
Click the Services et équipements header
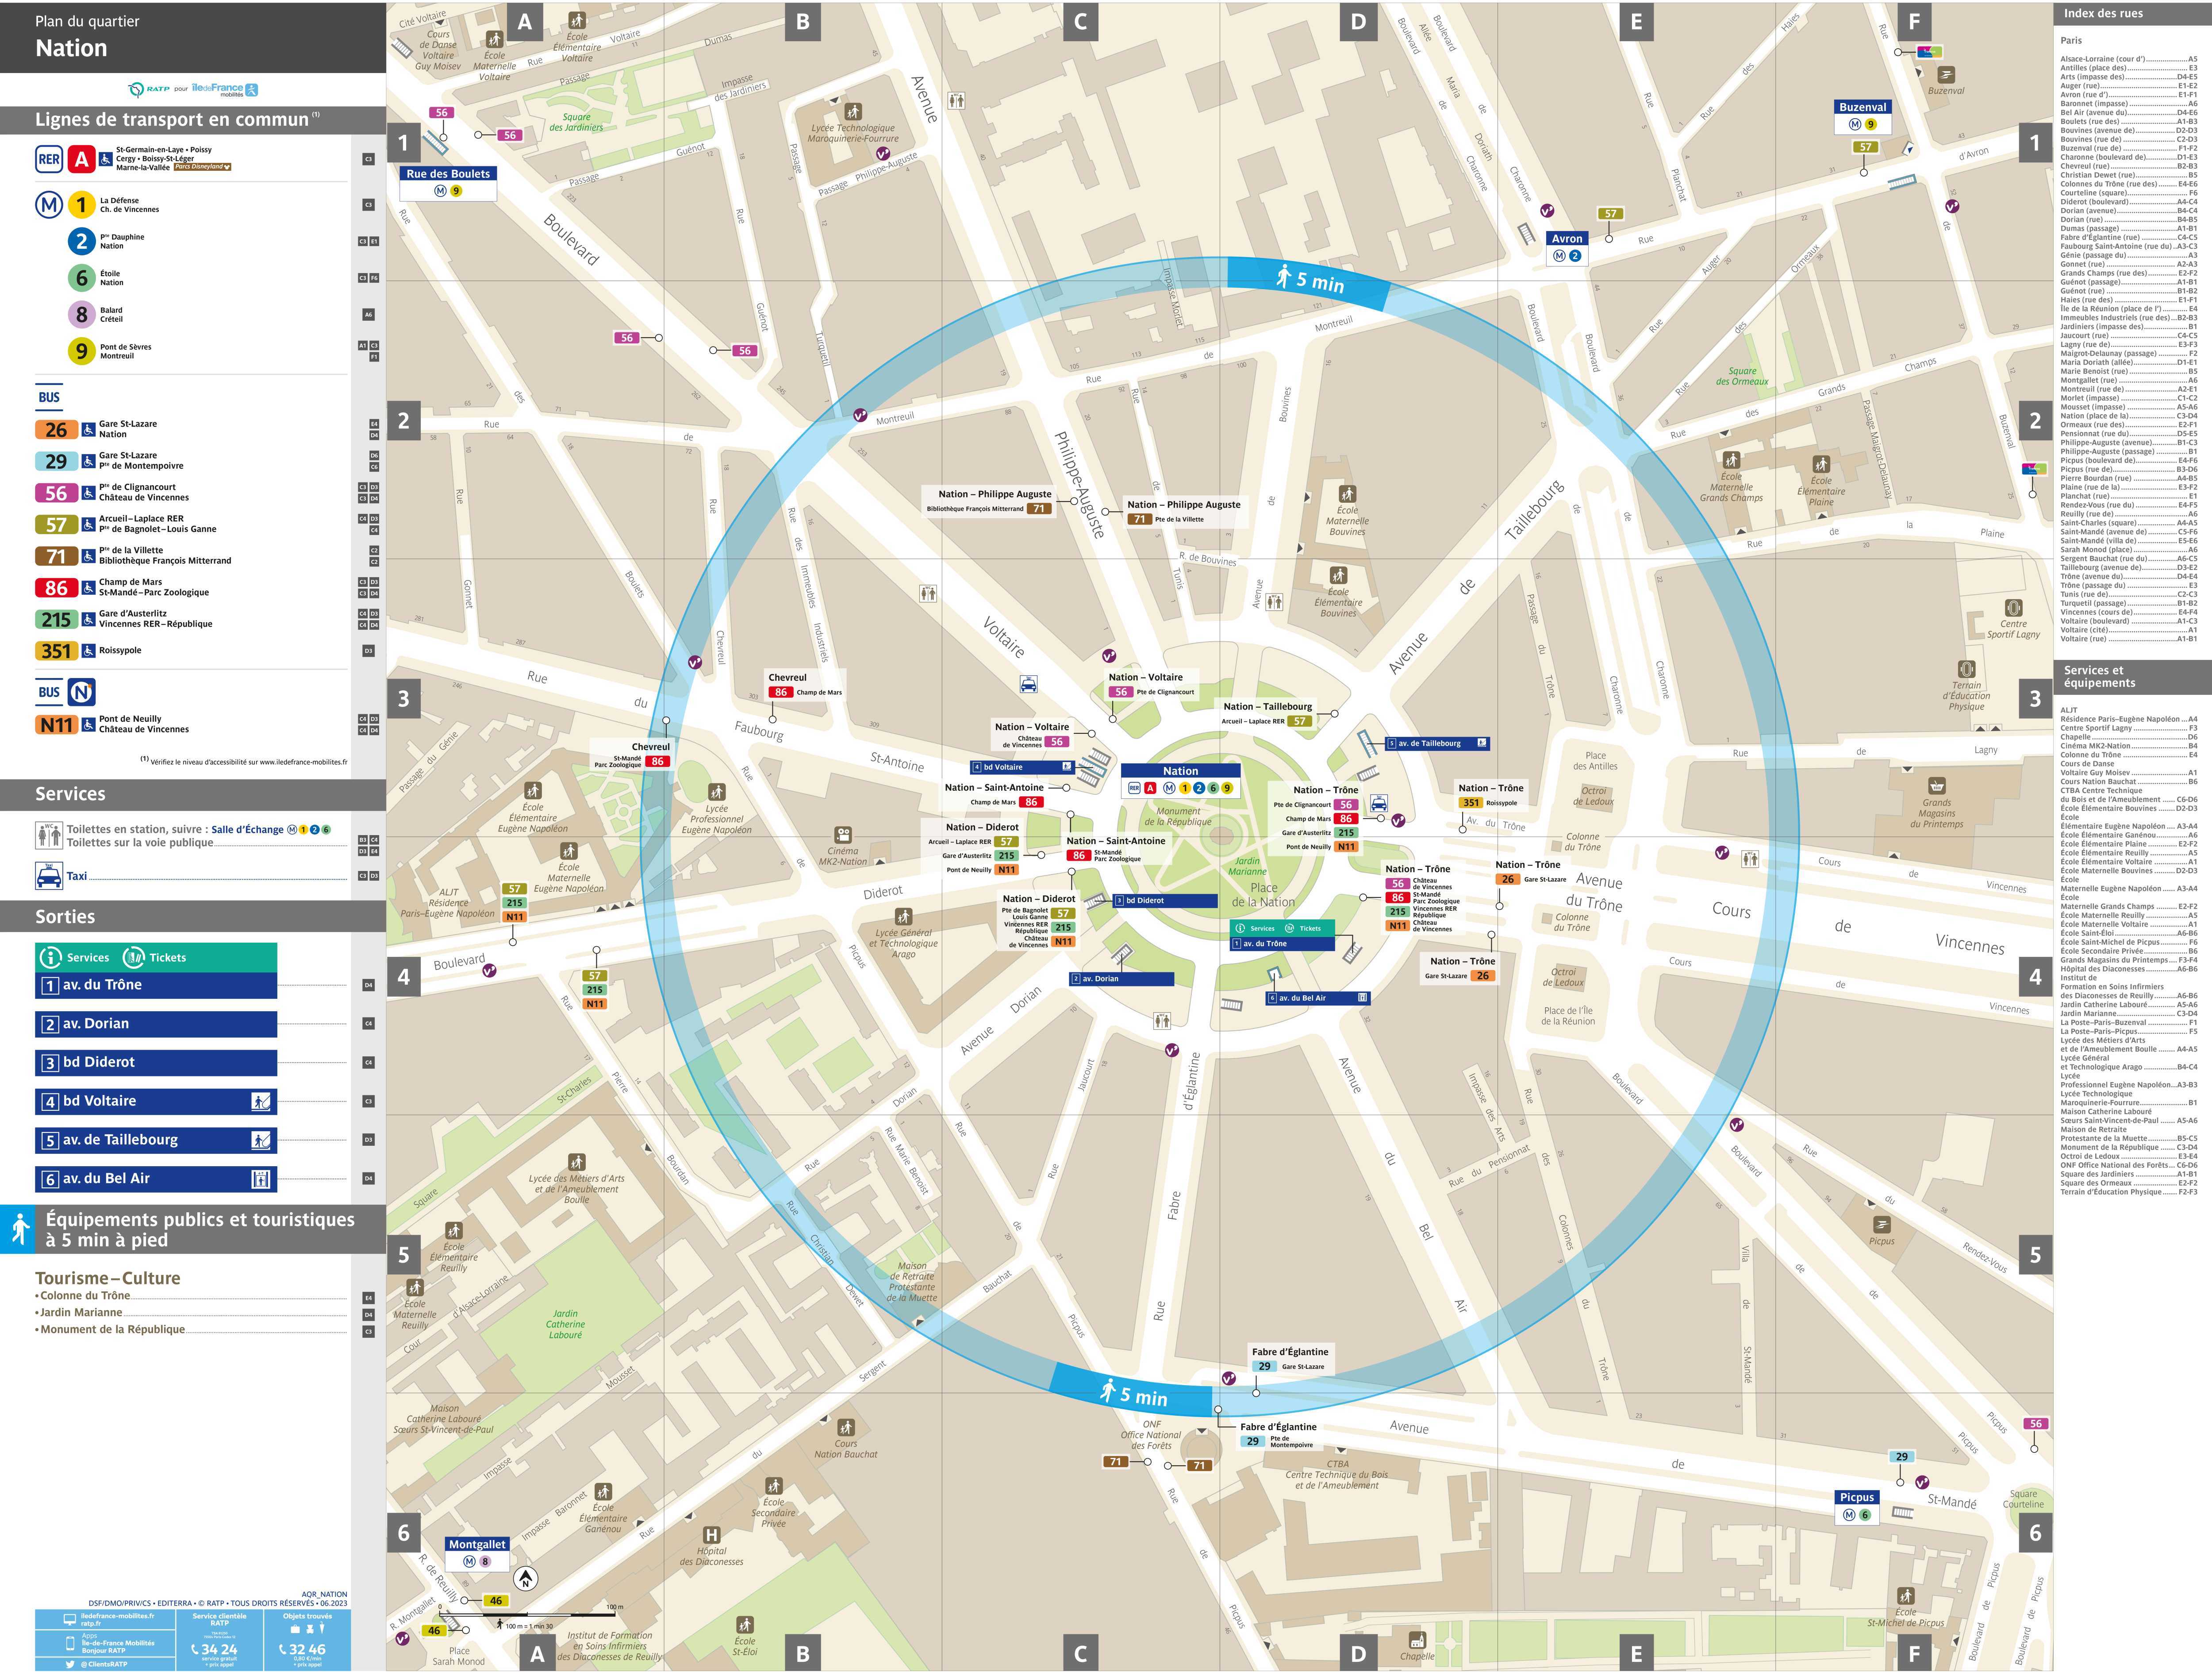tap(2100, 676)
